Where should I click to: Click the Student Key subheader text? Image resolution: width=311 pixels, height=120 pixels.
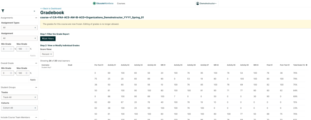[x=46, y=68]
